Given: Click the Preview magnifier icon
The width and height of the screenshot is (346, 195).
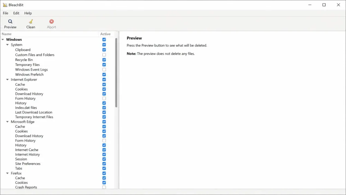Looking at the screenshot, I should [x=10, y=21].
